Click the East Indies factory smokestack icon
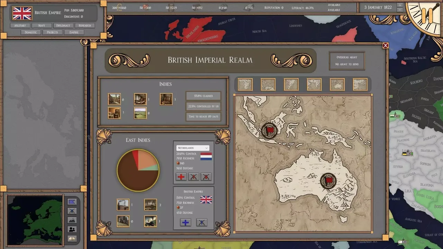Viewport: 443px width, 249px height. point(123,205)
